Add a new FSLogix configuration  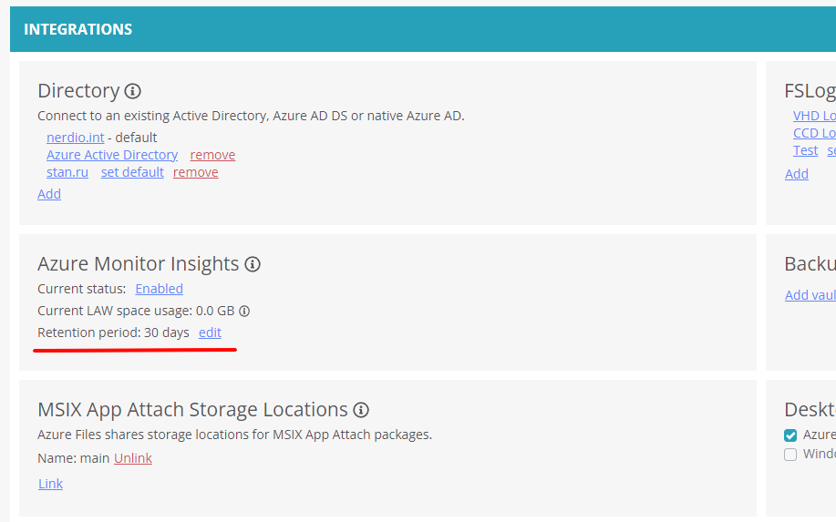pos(796,174)
